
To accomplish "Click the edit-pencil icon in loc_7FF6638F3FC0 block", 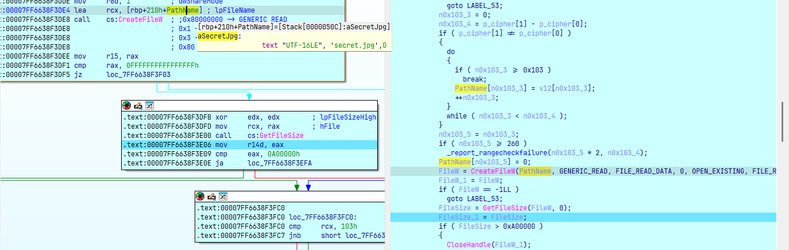I will click(x=211, y=197).
